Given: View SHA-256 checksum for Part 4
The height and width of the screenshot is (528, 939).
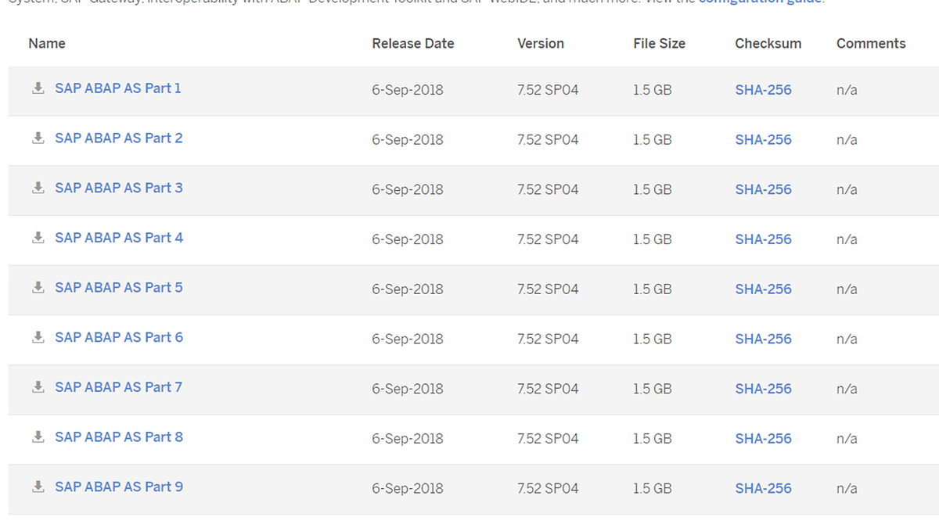Looking at the screenshot, I should click(763, 239).
